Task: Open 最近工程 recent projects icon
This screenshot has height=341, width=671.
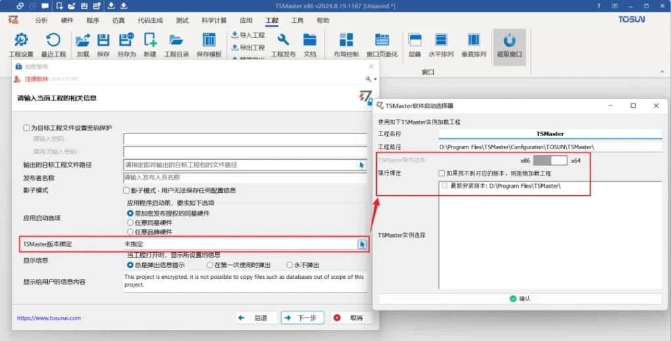Action: (x=53, y=40)
